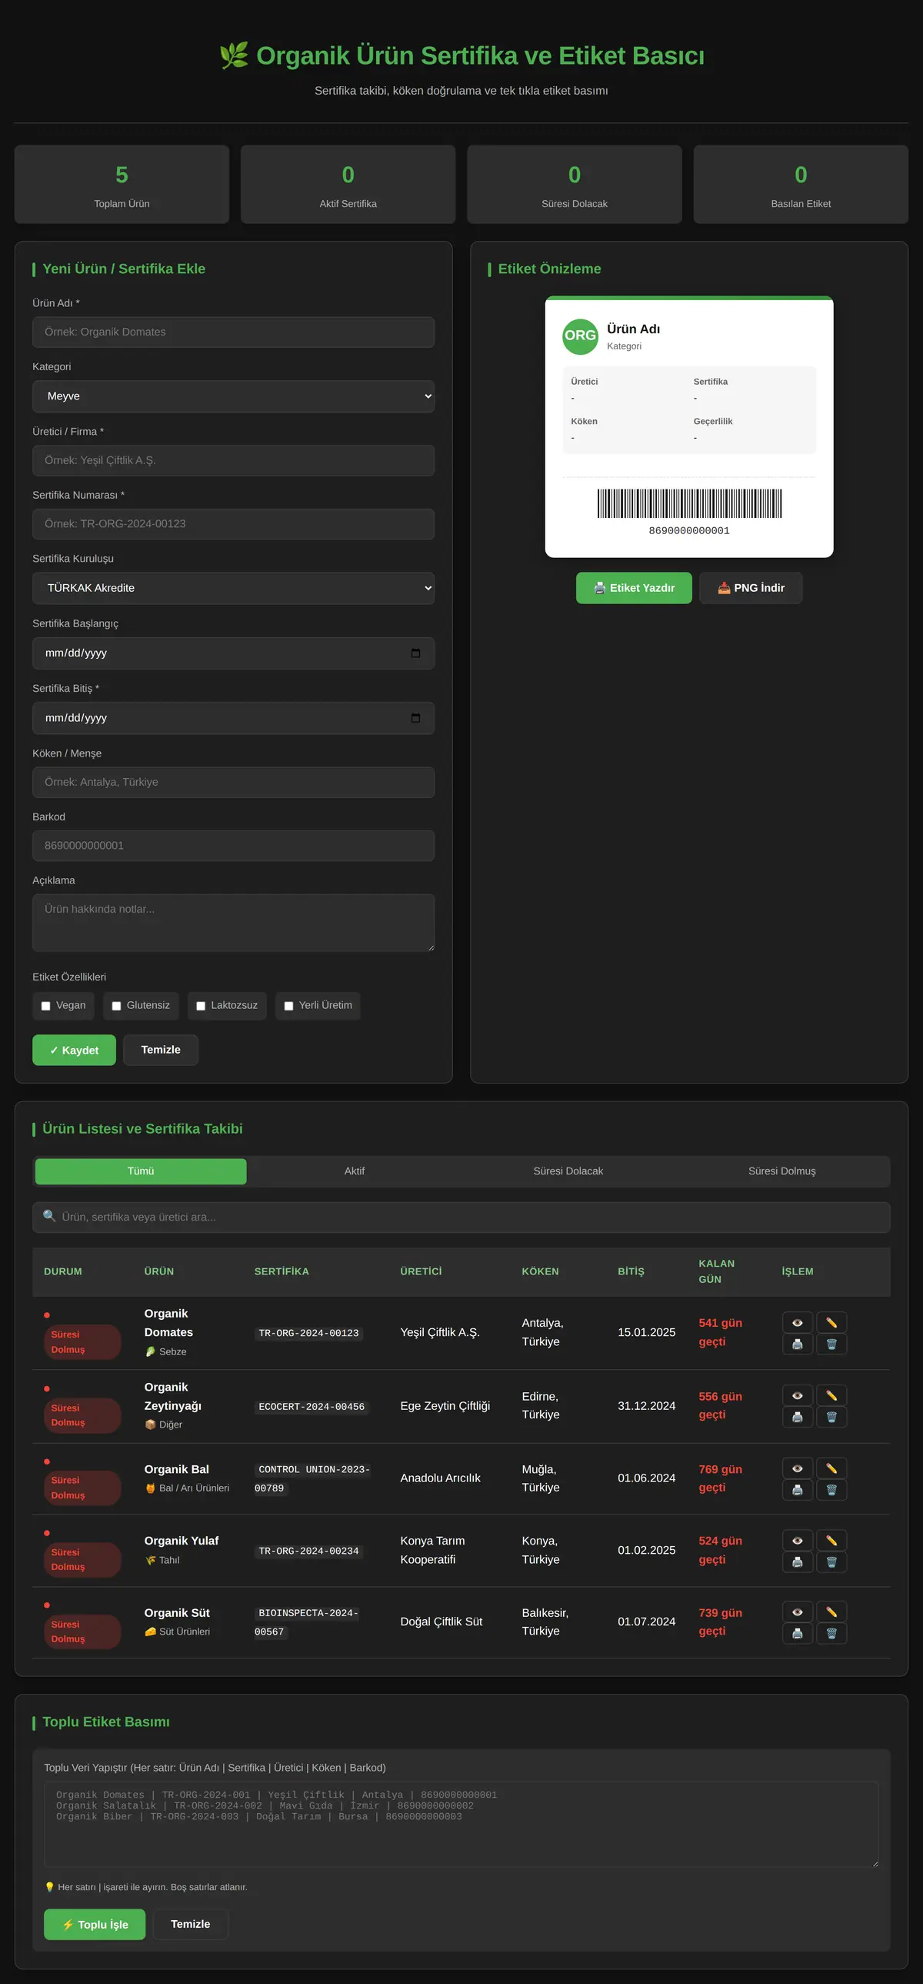
Task: Clear the bulk label textarea with Temizle
Action: 190,1924
